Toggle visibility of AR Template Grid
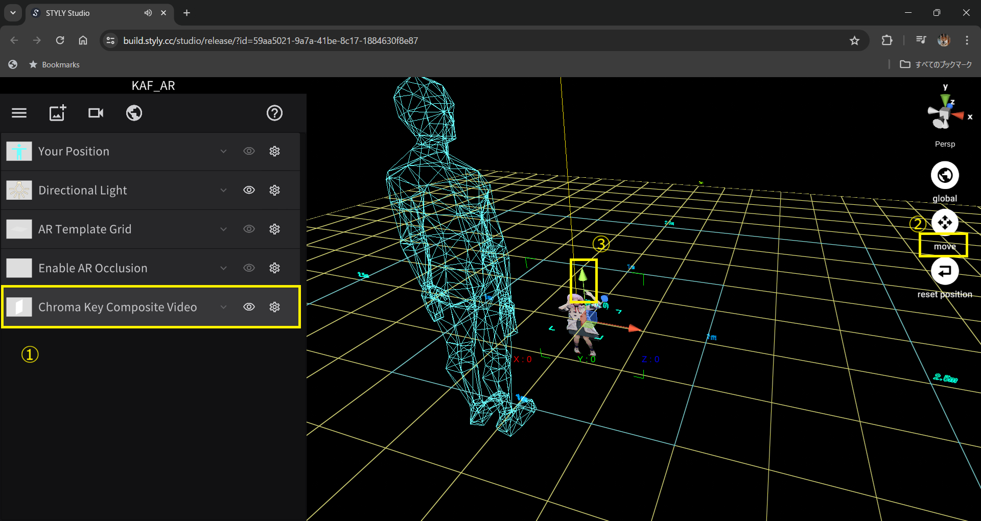981x521 pixels. pyautogui.click(x=249, y=229)
